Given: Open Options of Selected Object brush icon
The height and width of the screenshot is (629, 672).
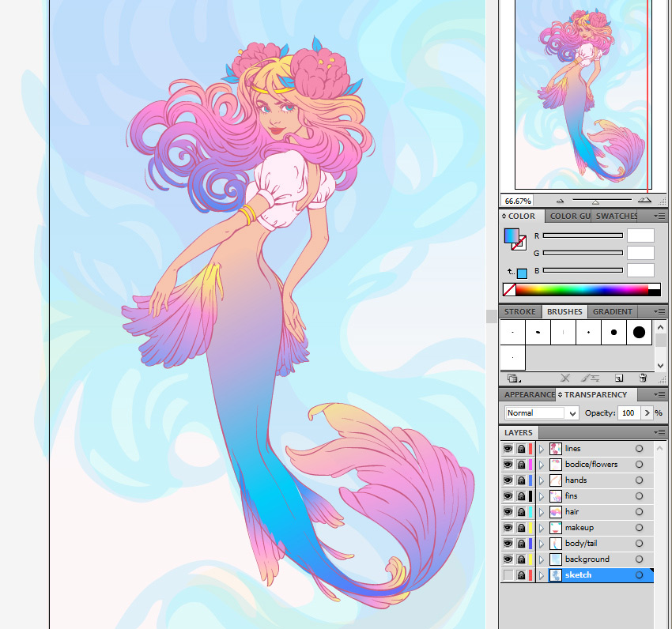Looking at the screenshot, I should pyautogui.click(x=590, y=378).
